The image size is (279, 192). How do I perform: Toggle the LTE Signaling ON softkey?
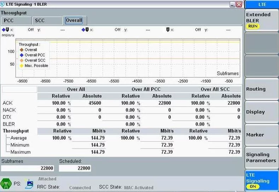(262, 181)
